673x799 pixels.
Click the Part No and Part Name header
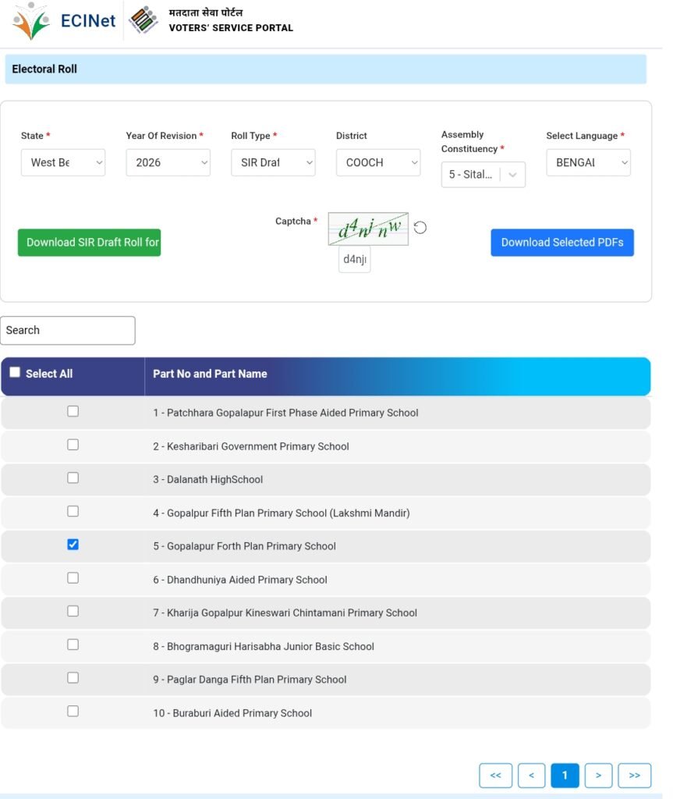click(x=210, y=374)
